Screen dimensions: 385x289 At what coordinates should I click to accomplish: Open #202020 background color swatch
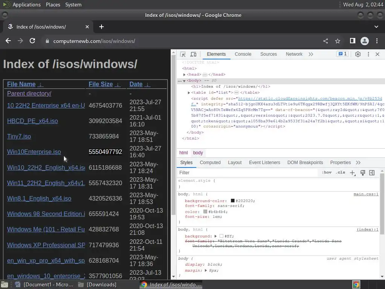pyautogui.click(x=232, y=201)
